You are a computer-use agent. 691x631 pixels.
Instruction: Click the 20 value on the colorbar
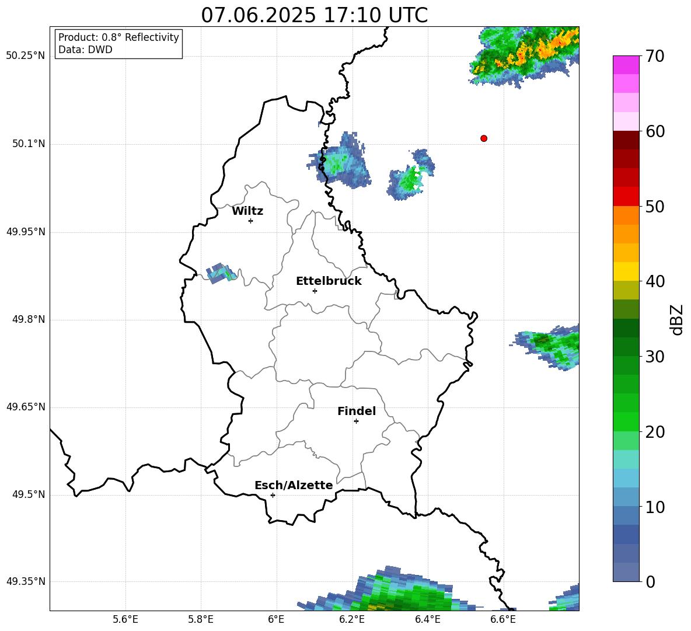(655, 432)
